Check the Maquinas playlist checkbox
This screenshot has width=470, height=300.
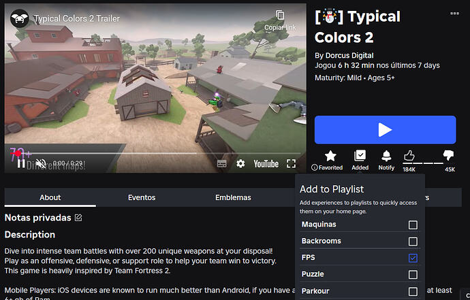click(413, 224)
